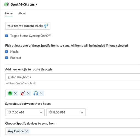Screen dimensions: 140x137
Task: Click the SpotMyStatus app logo icon
Action: point(7,4)
